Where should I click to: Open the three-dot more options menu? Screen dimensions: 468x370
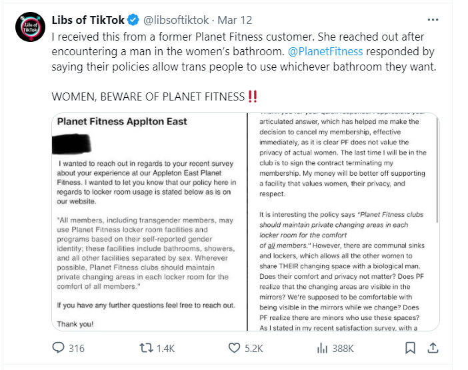tap(433, 19)
